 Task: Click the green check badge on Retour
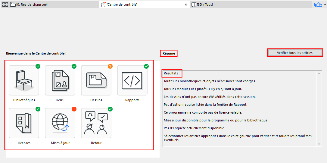pyautogui.click(x=110, y=109)
